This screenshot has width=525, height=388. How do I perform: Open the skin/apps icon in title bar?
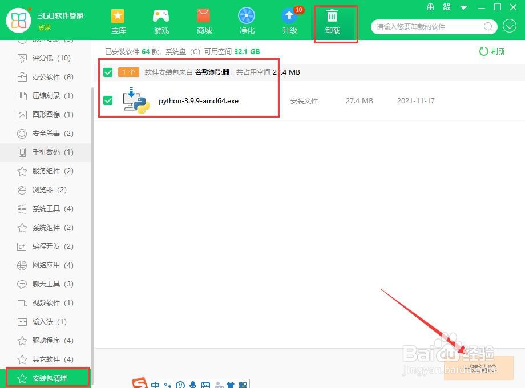click(447, 7)
